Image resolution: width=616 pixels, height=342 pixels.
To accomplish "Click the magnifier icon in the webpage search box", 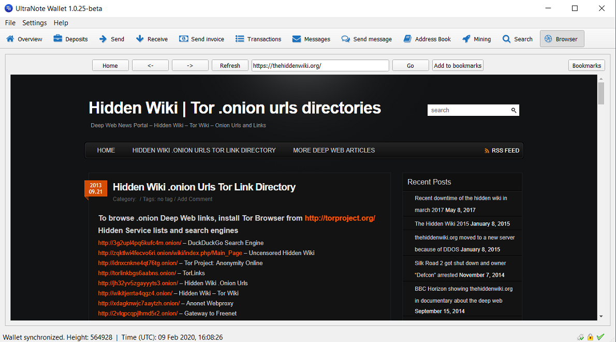I will click(x=514, y=110).
